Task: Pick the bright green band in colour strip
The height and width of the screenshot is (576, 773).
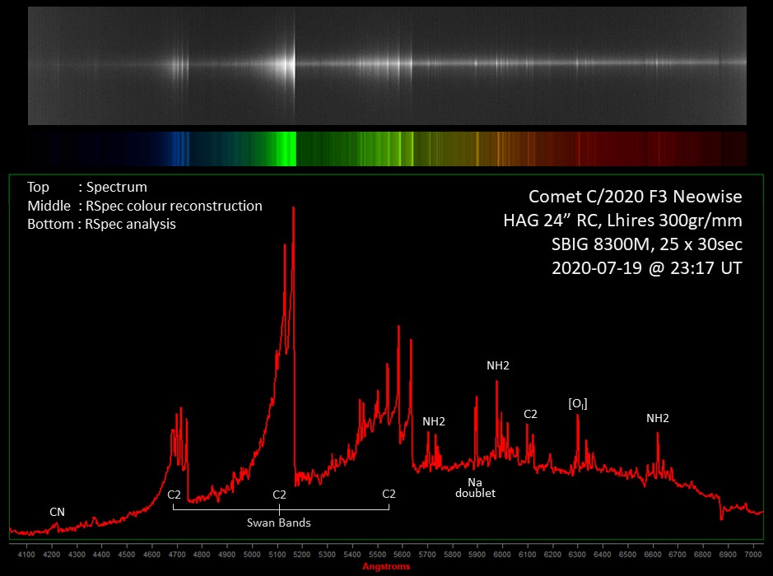Action: [x=286, y=149]
